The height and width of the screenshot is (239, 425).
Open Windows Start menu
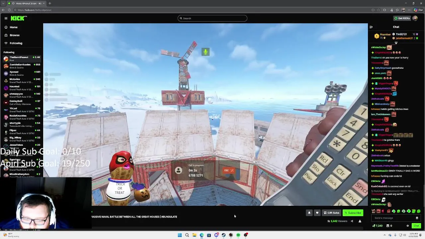click(x=180, y=235)
